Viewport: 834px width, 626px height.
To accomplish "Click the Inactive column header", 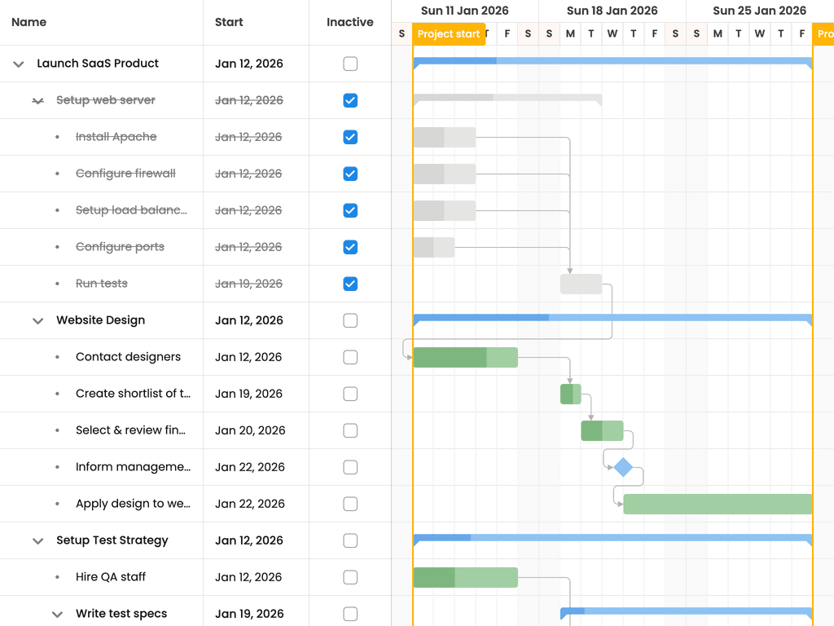I will tap(349, 22).
